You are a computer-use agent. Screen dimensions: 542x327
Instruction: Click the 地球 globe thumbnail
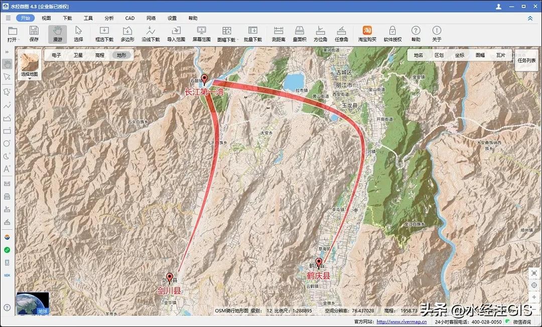33,303
